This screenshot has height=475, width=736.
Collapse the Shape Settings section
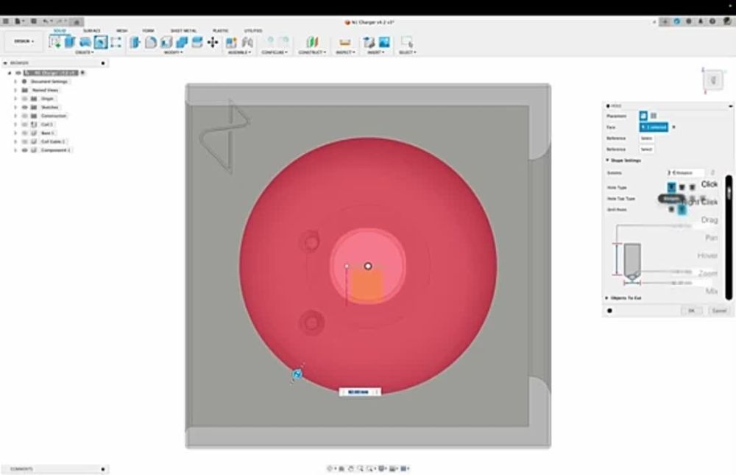tap(607, 160)
